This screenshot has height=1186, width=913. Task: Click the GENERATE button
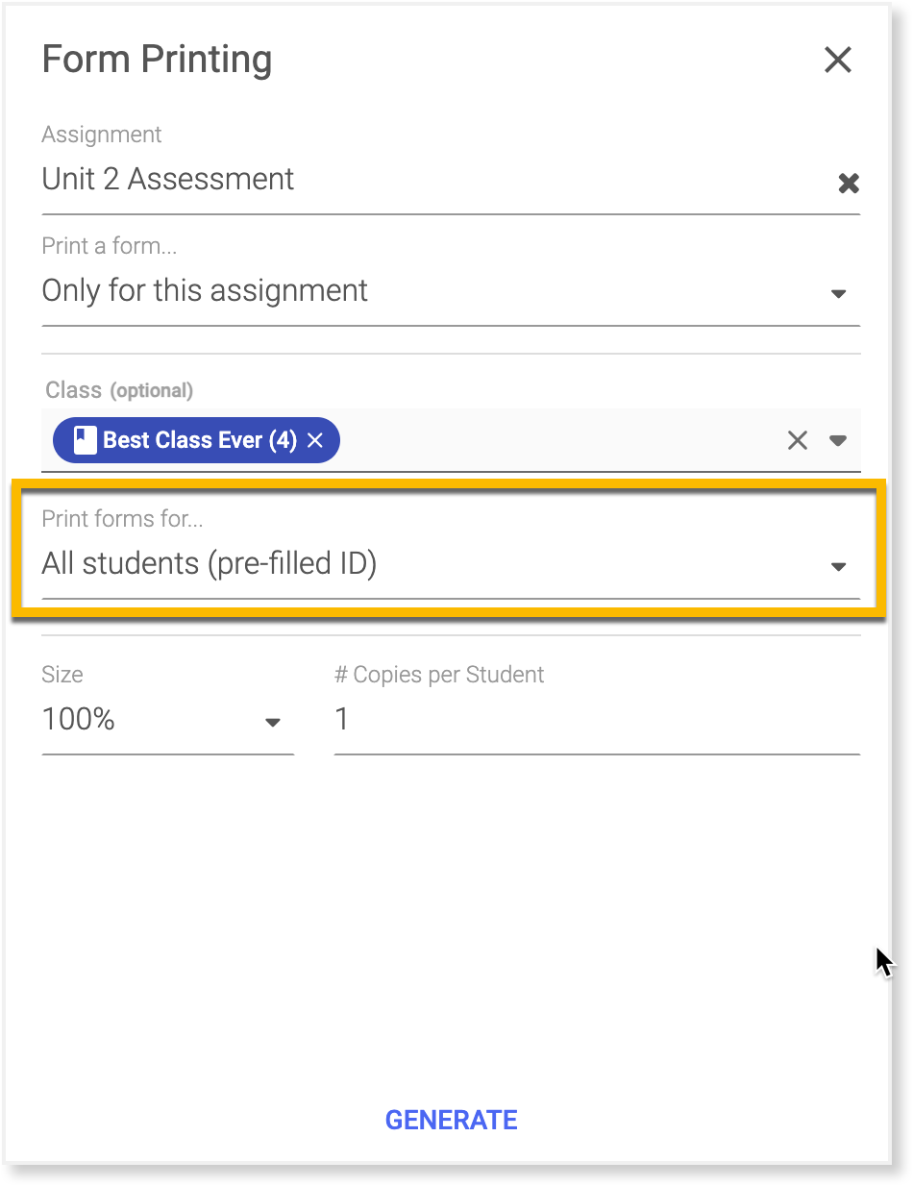coord(451,1120)
